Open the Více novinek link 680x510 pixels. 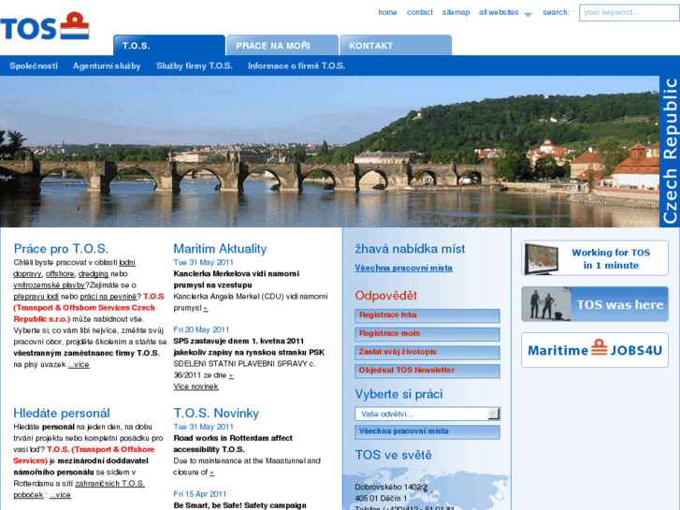tap(196, 386)
